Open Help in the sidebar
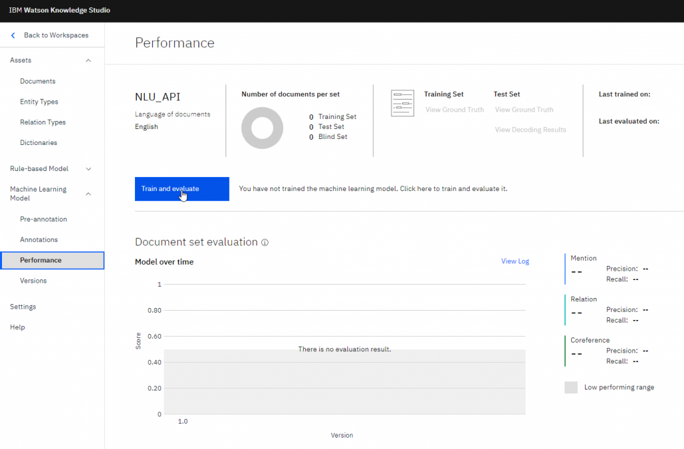 (x=17, y=327)
